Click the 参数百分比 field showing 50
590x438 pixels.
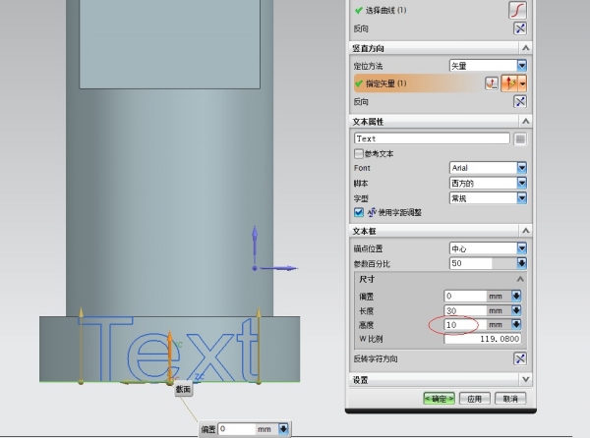tap(471, 263)
